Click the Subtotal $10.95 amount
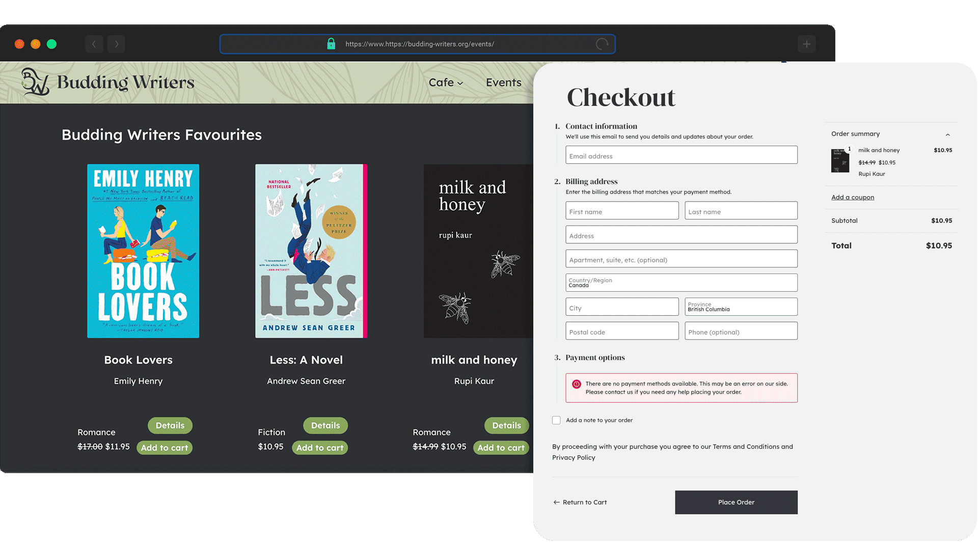 [x=941, y=221]
